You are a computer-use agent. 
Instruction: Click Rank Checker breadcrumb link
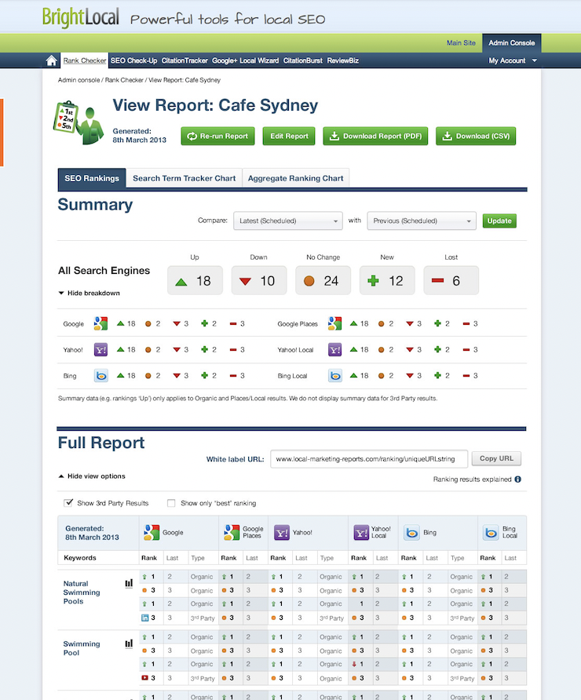(124, 80)
